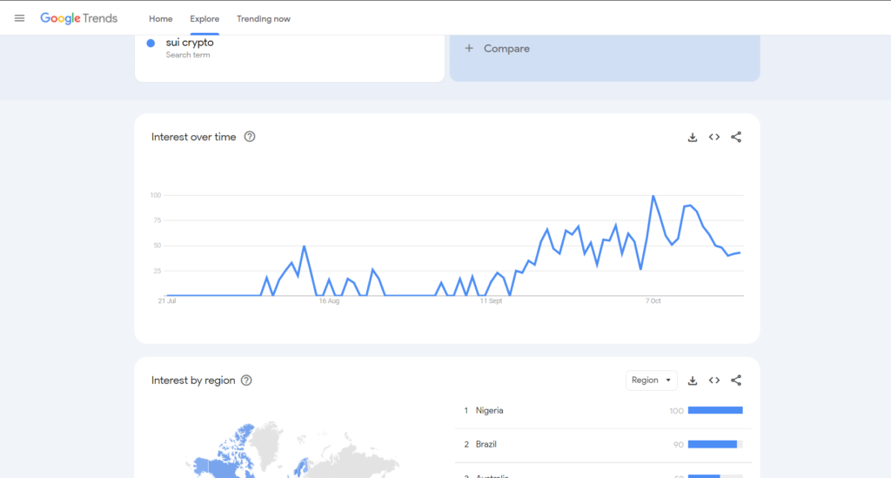
Task: Click the Interest over time heading
Action: 193,137
